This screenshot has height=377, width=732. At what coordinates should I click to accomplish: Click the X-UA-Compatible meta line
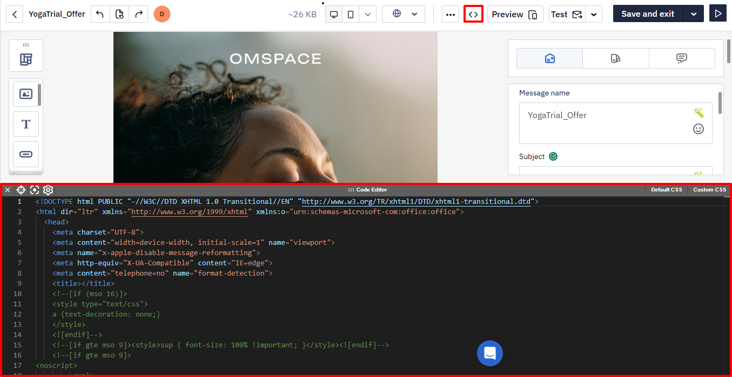[x=162, y=263]
